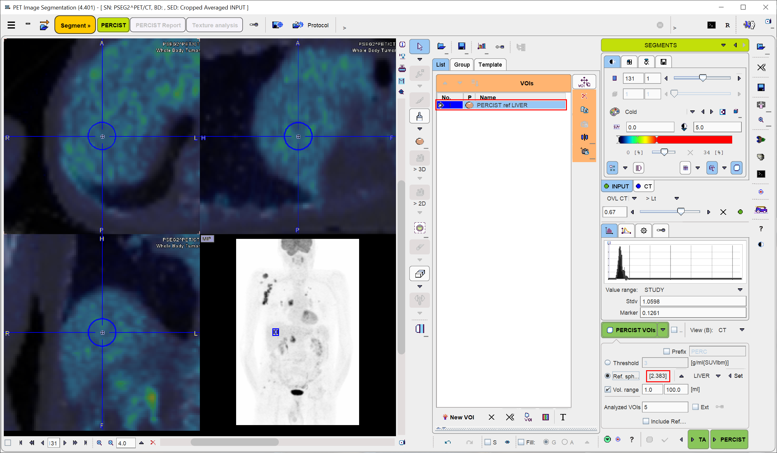Image resolution: width=777 pixels, height=453 pixels.
Task: Click the undo arrow icon
Action: [447, 442]
